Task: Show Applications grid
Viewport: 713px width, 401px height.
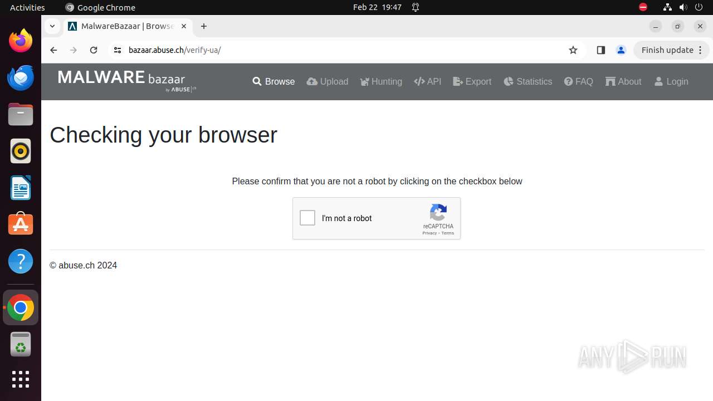Action: [x=21, y=379]
